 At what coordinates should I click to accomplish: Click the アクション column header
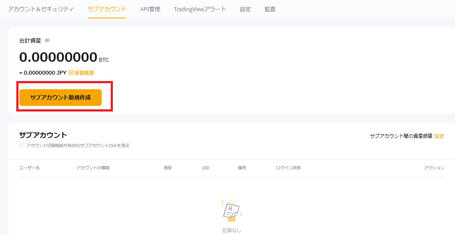(434, 168)
